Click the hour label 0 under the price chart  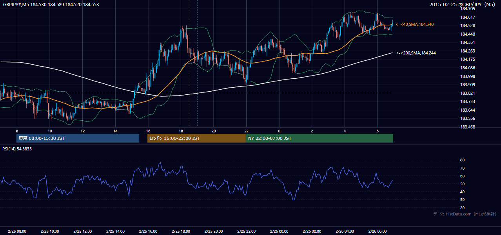pos(279,131)
